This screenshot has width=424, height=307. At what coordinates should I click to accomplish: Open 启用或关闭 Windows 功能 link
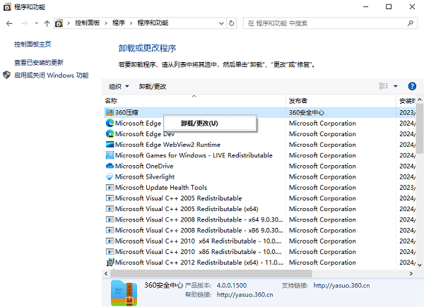coord(52,75)
